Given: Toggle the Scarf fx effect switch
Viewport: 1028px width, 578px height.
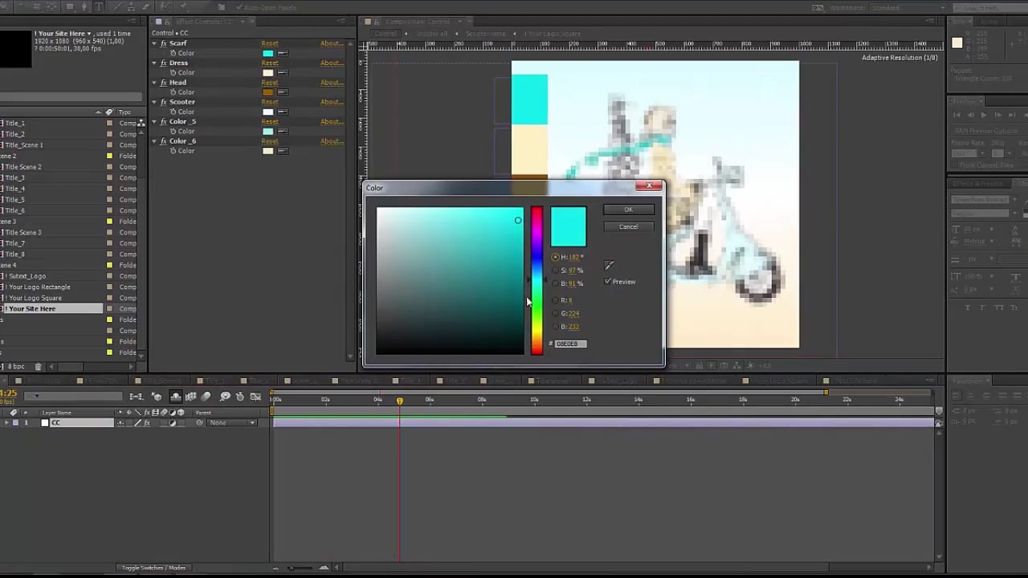Looking at the screenshot, I should [x=163, y=43].
